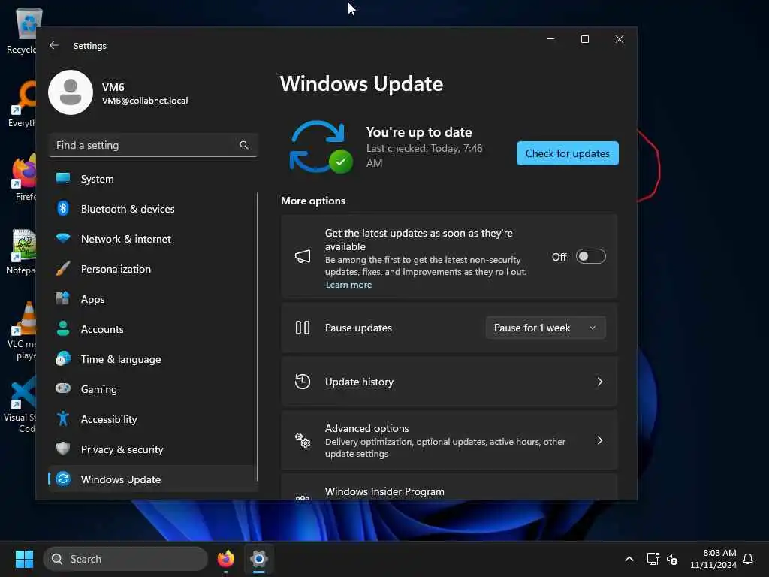769x577 pixels.
Task: Click the Bluetooth icon in sidebar
Action: (x=63, y=209)
